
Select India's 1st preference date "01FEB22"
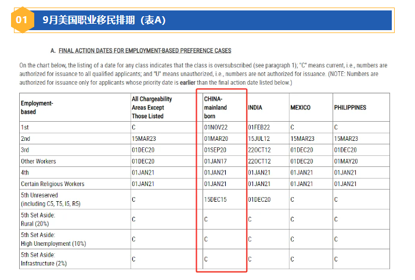pyautogui.click(x=259, y=128)
